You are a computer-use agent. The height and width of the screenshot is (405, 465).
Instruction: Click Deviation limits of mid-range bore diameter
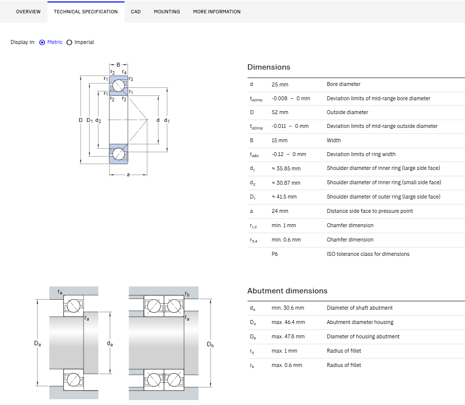pos(379,98)
